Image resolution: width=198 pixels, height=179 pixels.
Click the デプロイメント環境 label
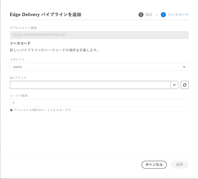23,28
